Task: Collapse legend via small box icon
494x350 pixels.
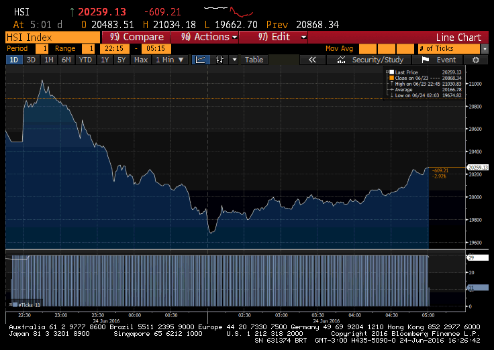Action: [388, 70]
